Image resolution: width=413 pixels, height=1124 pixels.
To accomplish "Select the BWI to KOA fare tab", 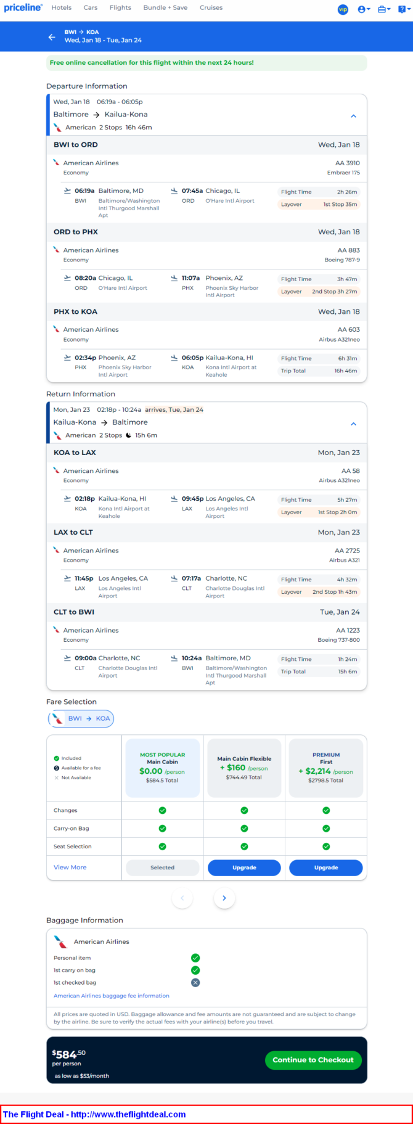I will point(81,718).
